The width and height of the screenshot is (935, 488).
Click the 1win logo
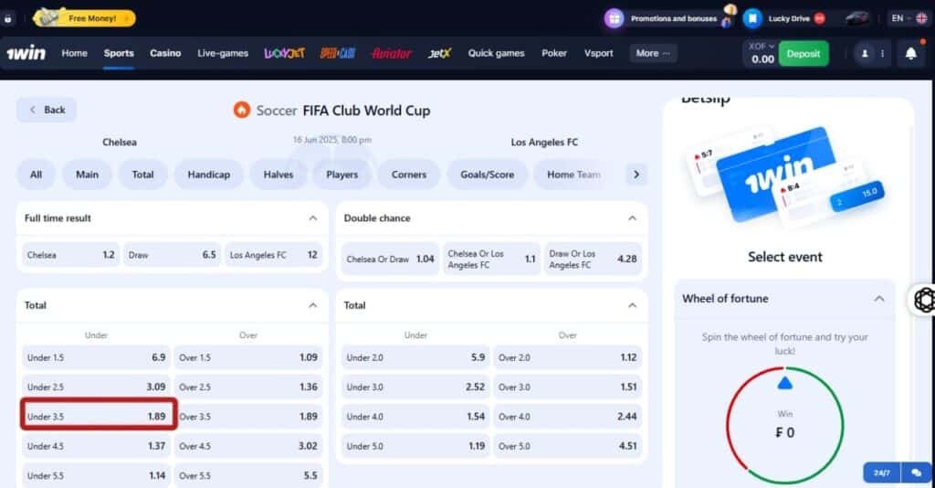tap(26, 54)
